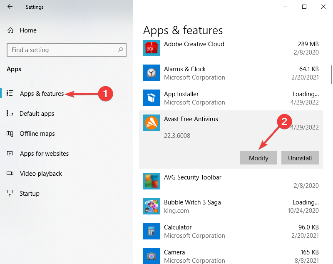The height and width of the screenshot is (264, 333).
Task: Click the king.com publisher text
Action: coord(176,211)
